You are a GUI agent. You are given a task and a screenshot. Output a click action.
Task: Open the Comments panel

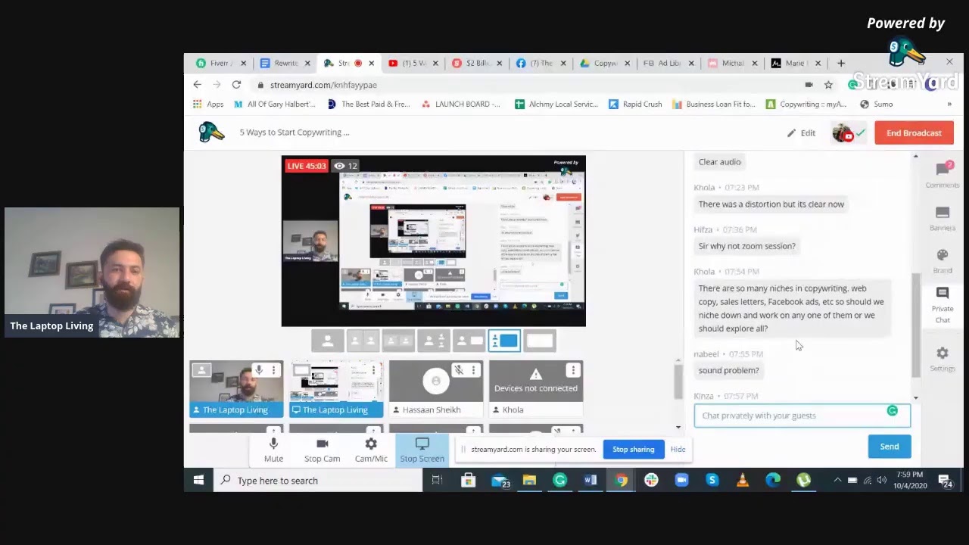pyautogui.click(x=943, y=174)
